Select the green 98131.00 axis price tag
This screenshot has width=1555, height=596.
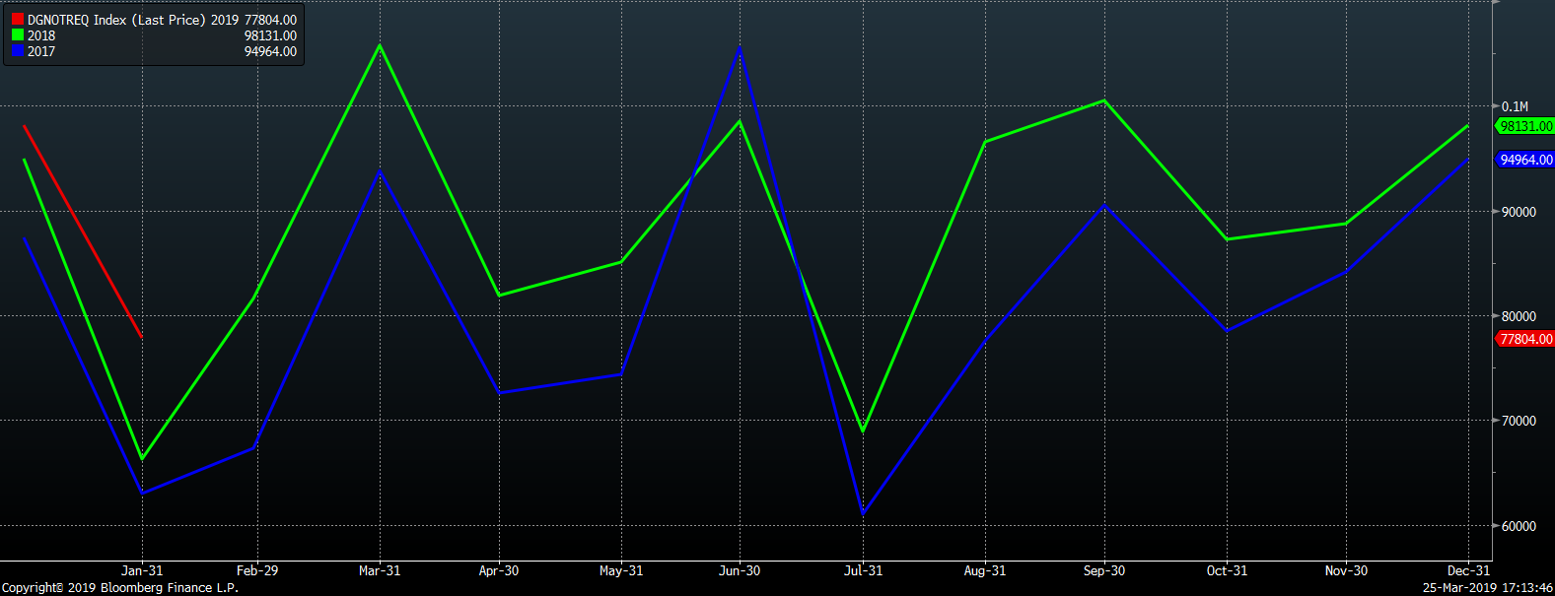click(1525, 126)
